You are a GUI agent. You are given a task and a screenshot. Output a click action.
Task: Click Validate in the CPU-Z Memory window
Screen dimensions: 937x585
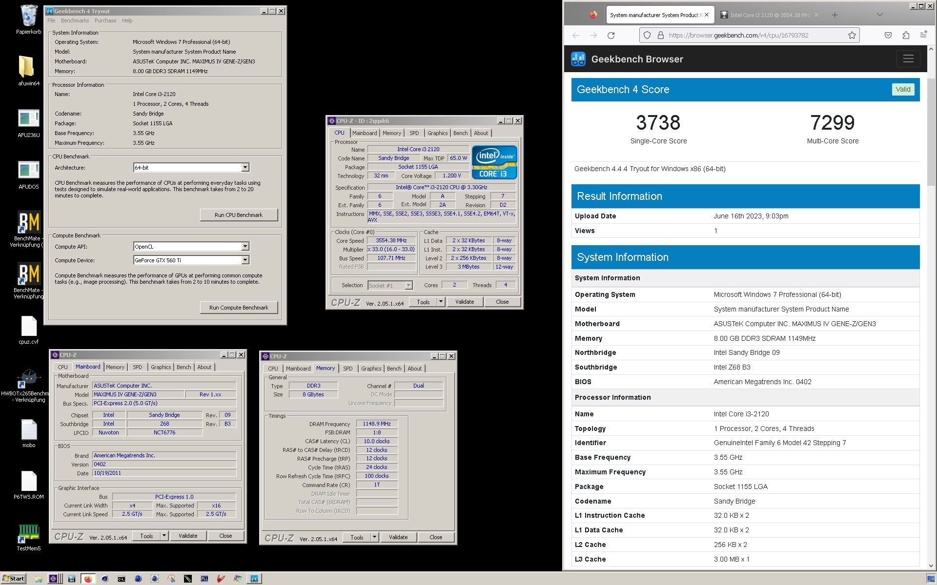[x=398, y=537]
